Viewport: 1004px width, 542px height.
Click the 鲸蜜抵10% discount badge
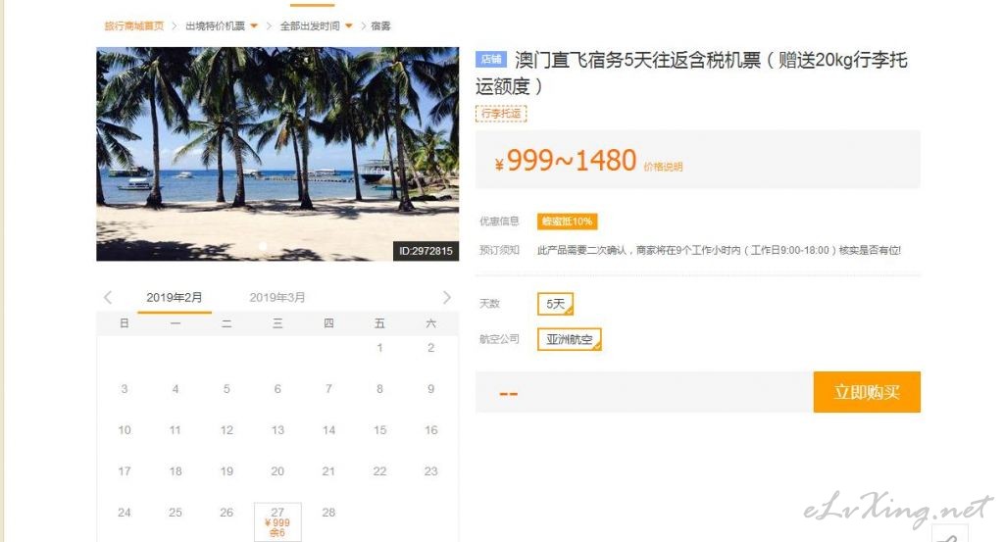[567, 222]
